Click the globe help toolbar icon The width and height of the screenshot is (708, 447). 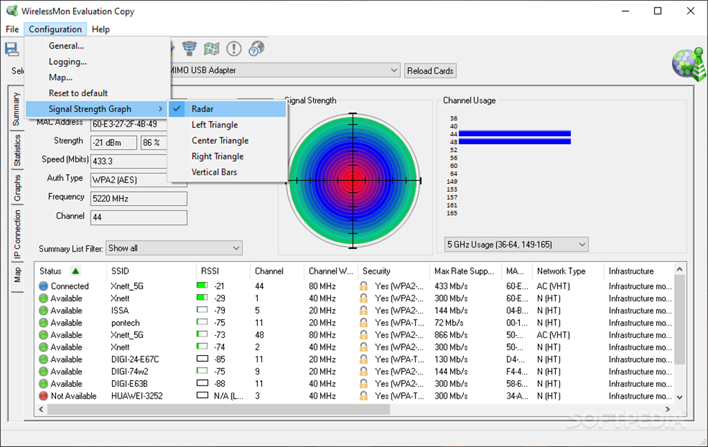point(256,48)
